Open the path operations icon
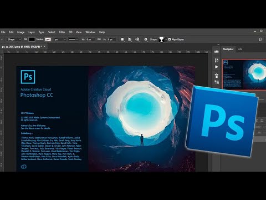The width and height of the screenshot is (266, 200). [122, 39]
